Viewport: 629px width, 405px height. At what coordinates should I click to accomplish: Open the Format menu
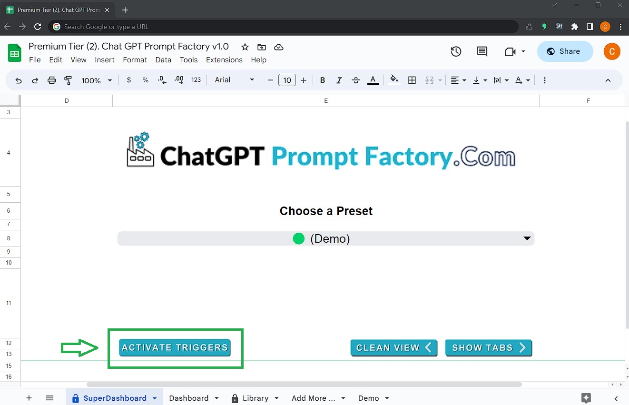(135, 59)
